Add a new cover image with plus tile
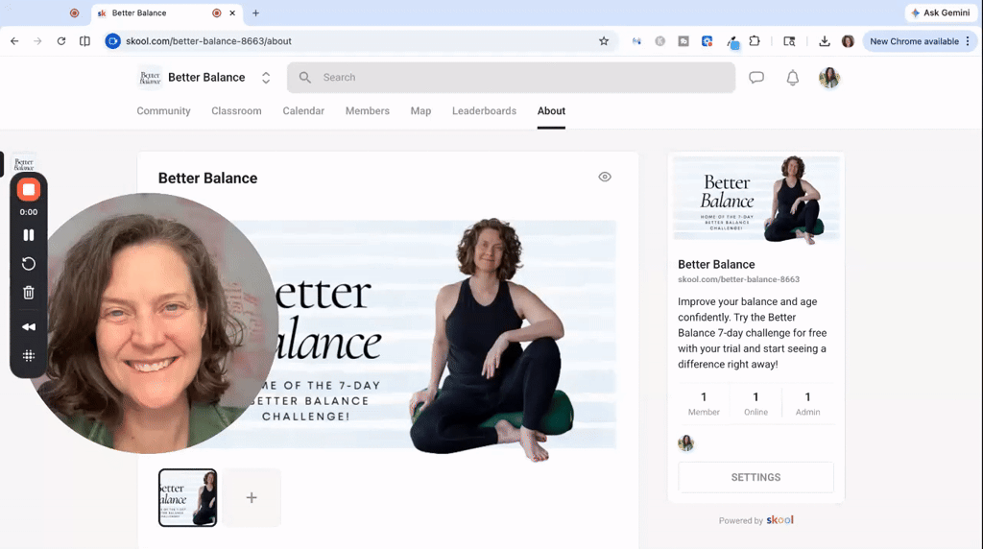This screenshot has width=983, height=549. [252, 497]
